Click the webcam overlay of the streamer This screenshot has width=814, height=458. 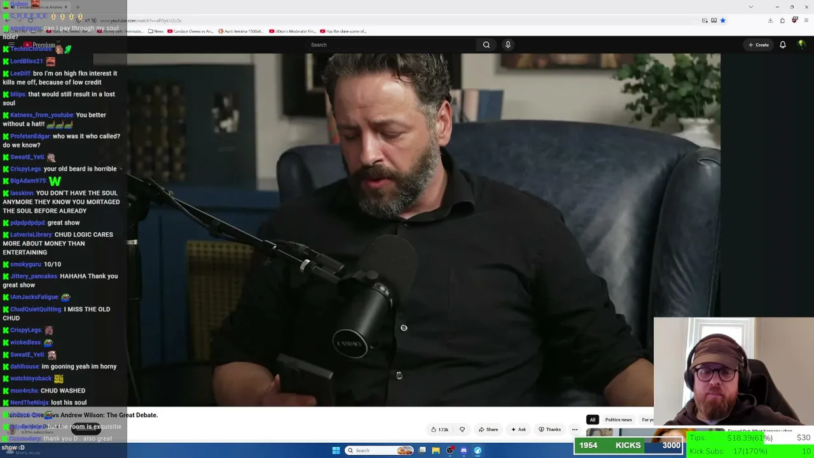coord(733,372)
